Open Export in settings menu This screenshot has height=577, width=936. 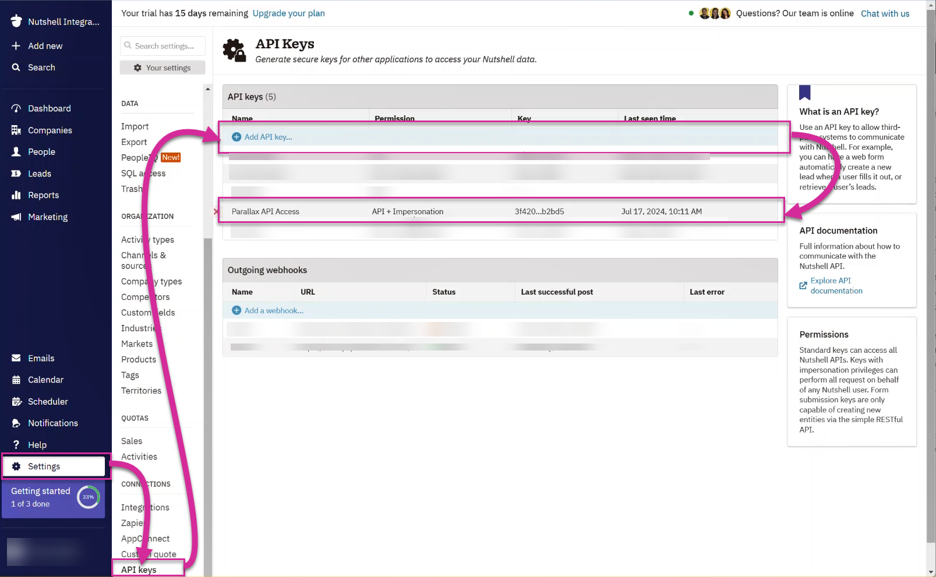[134, 142]
